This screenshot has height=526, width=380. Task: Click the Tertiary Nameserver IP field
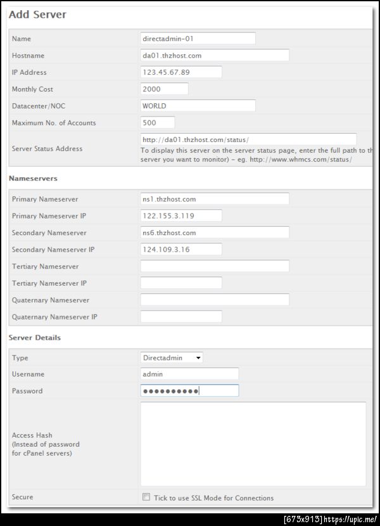pos(181,283)
